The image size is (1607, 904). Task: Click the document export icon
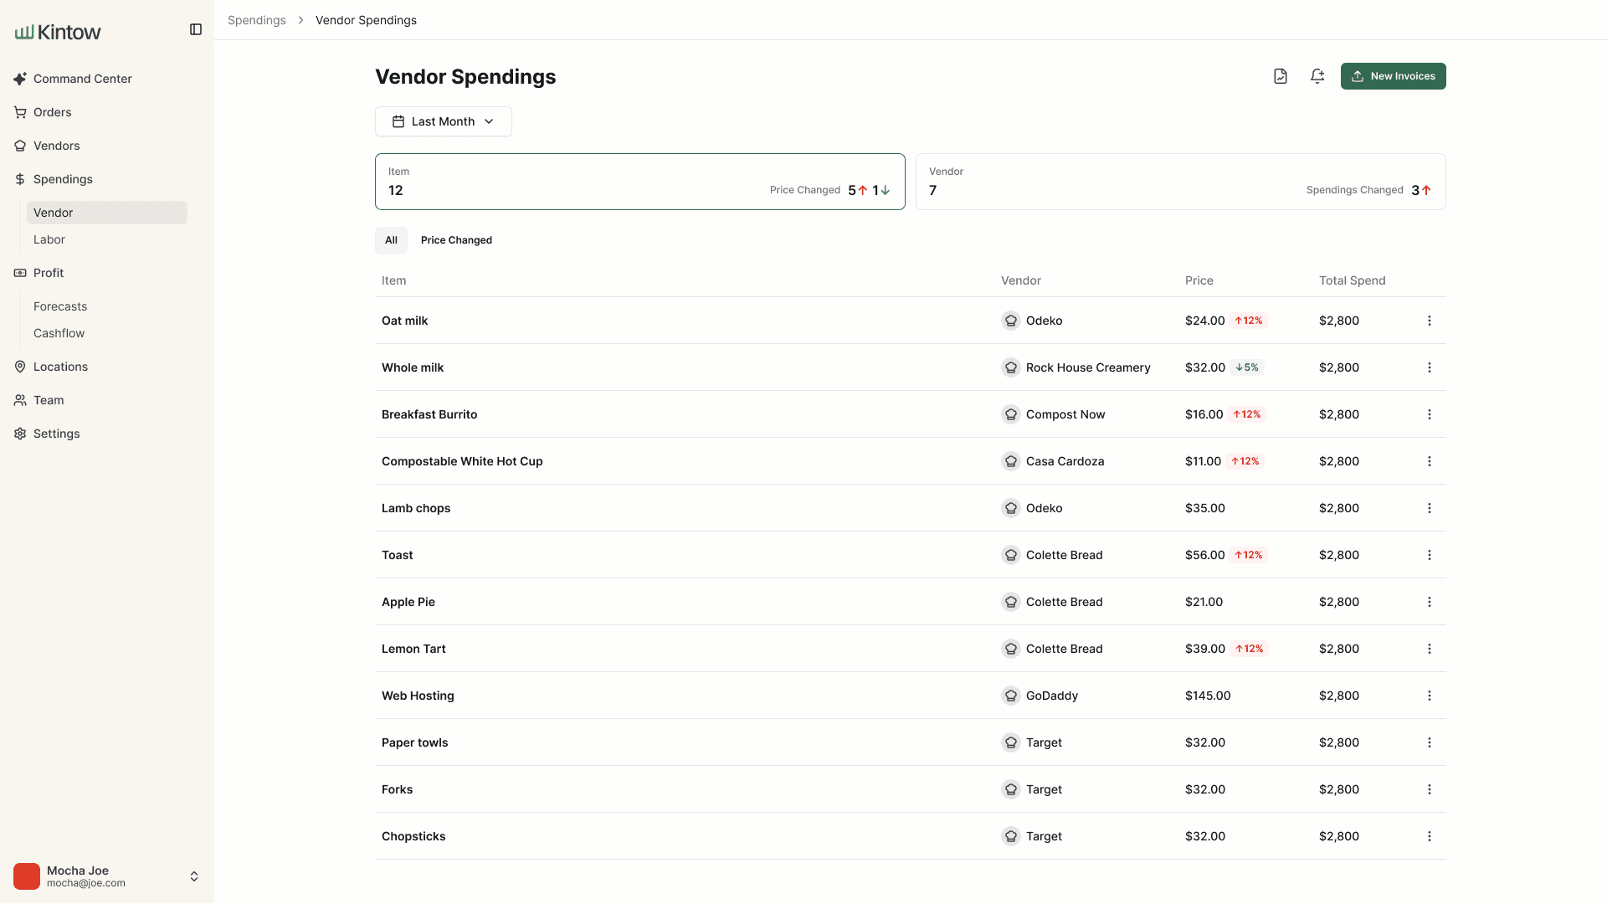(x=1281, y=76)
